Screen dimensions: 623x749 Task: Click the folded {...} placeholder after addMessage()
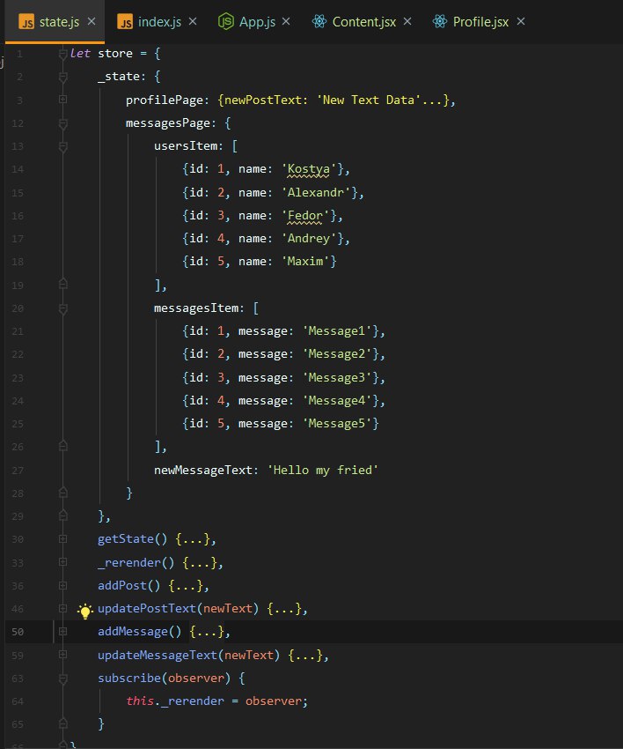click(x=207, y=632)
